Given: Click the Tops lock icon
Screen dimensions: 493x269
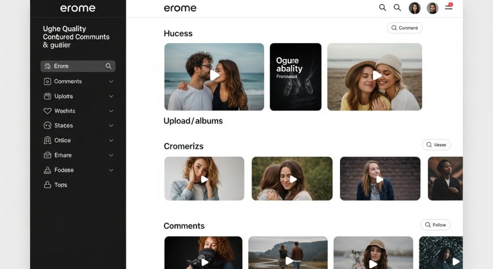Looking at the screenshot, I should (47, 185).
